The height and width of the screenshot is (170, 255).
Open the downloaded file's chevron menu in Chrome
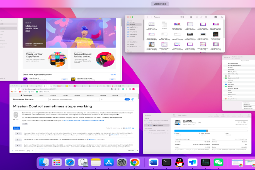[33, 151]
